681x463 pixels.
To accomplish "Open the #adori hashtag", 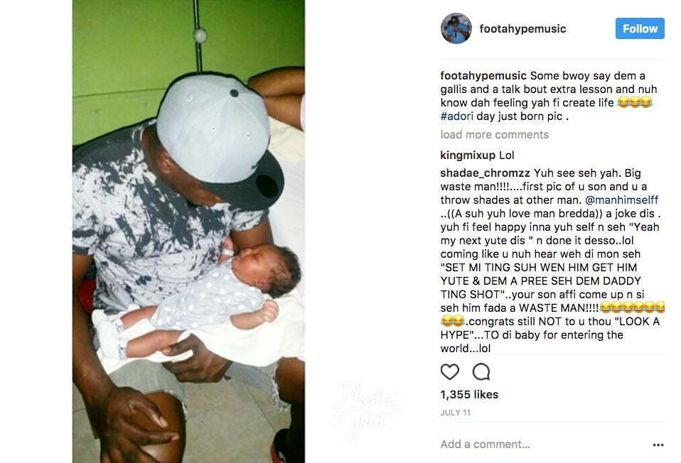I will coord(456,116).
